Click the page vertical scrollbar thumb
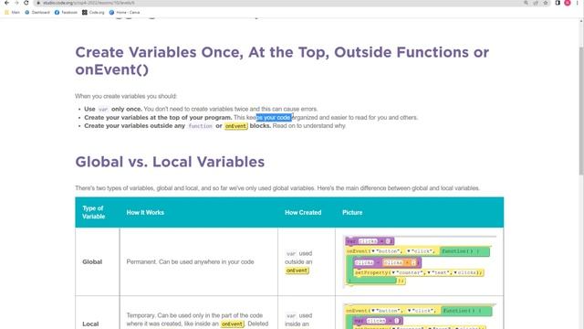 581,111
